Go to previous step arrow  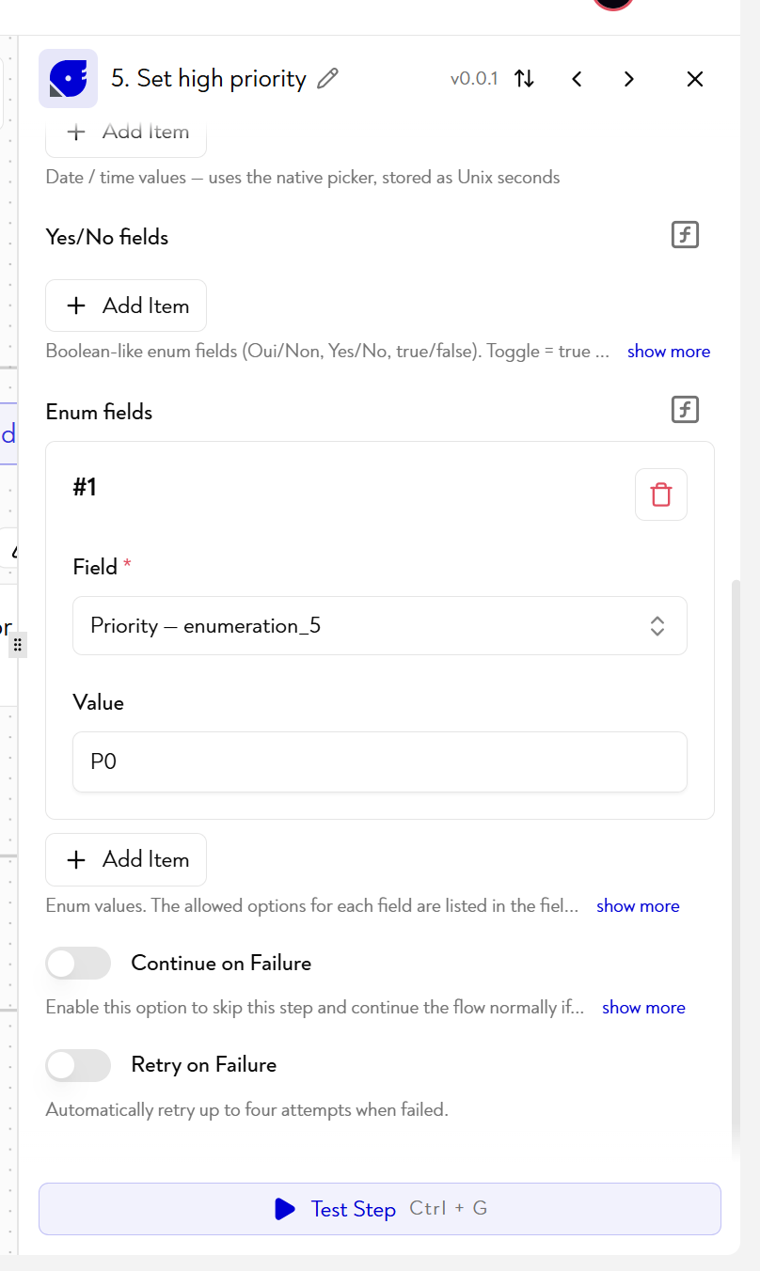577,79
